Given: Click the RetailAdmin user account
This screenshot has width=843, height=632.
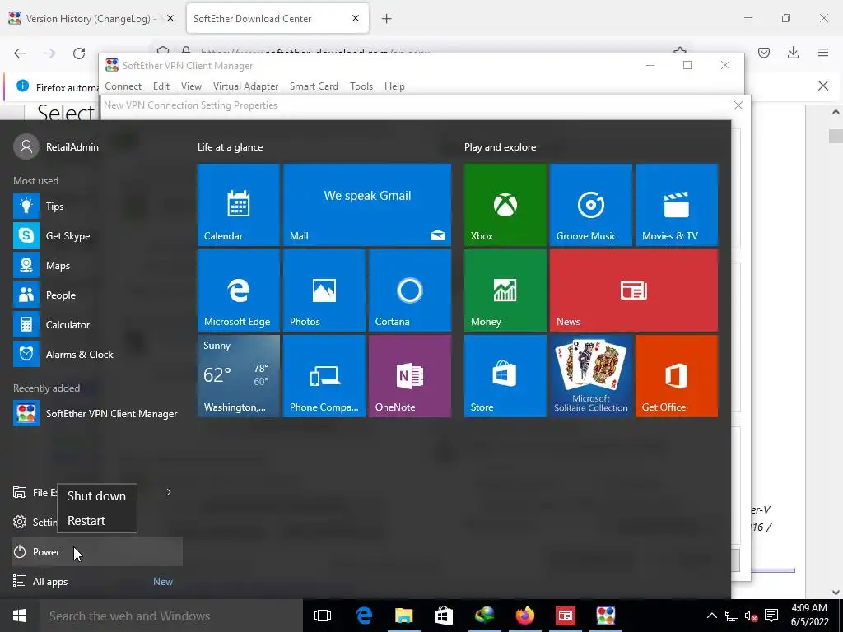Looking at the screenshot, I should 57,146.
